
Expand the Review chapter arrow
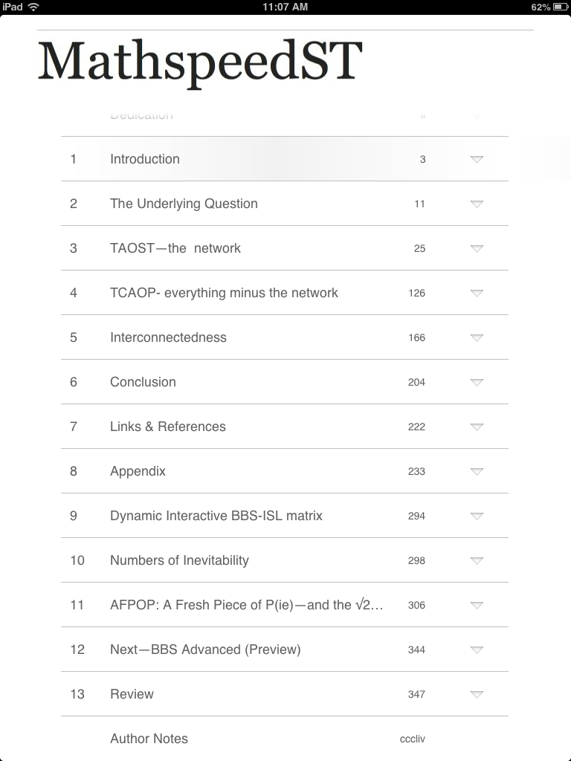pyautogui.click(x=477, y=694)
